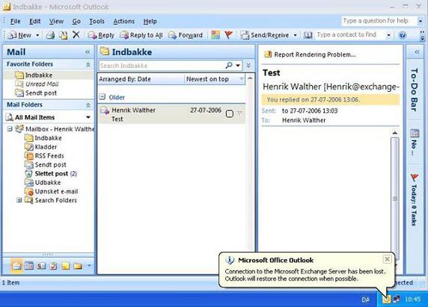Minimize the Mail navigation pane
The width and height of the screenshot is (428, 307).
tap(88, 52)
